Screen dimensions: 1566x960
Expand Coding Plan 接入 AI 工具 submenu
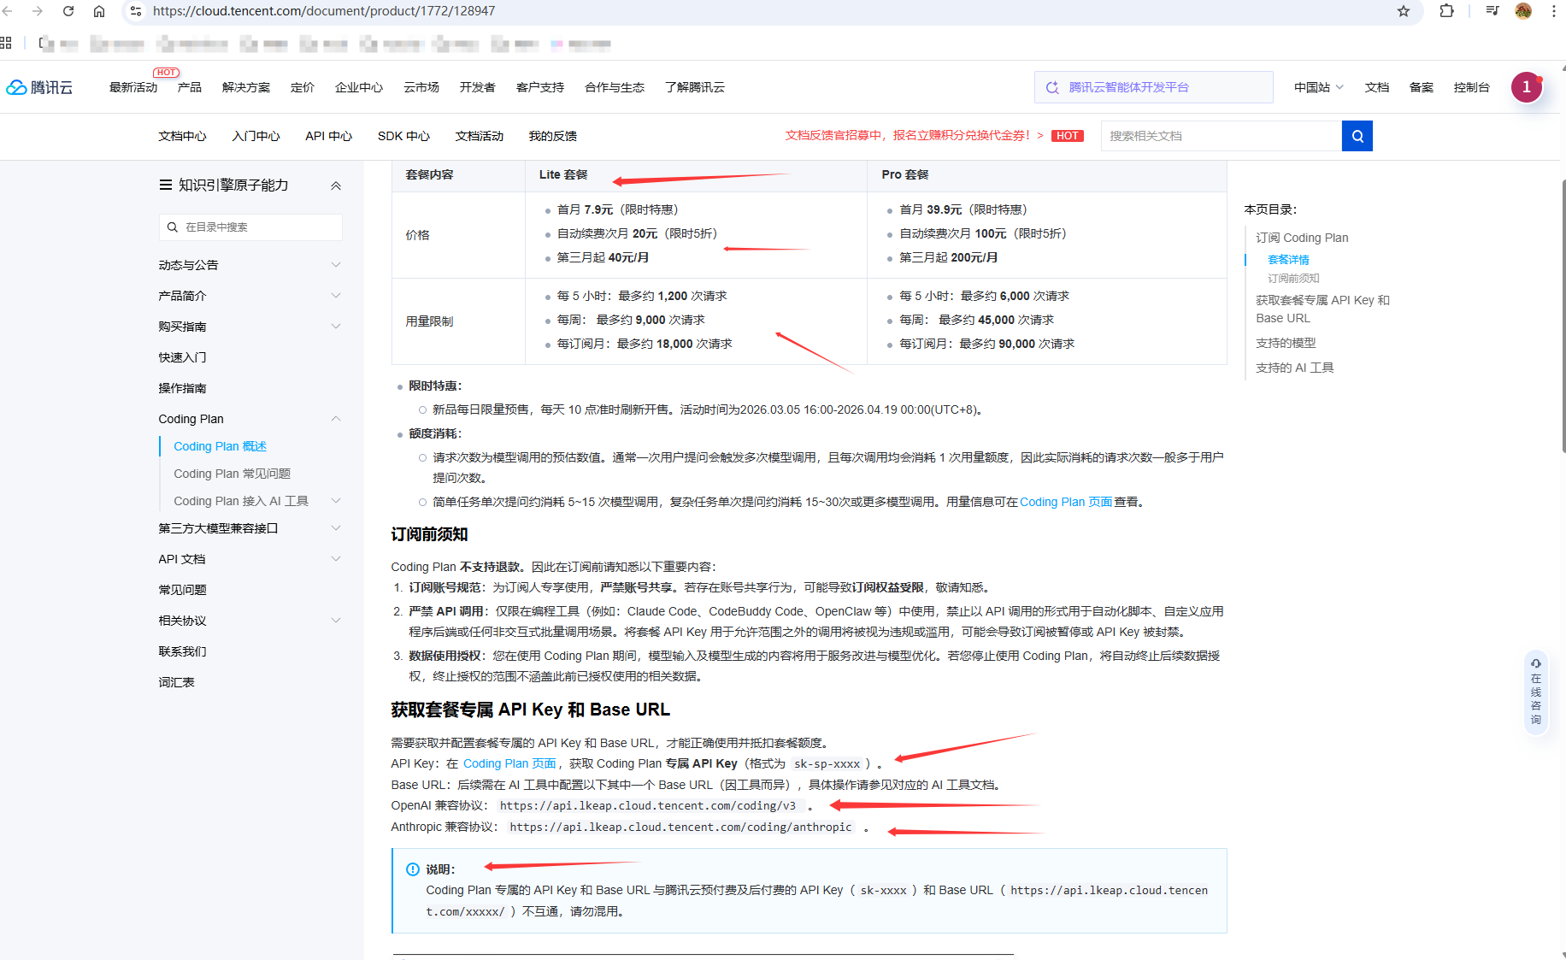[x=336, y=501]
